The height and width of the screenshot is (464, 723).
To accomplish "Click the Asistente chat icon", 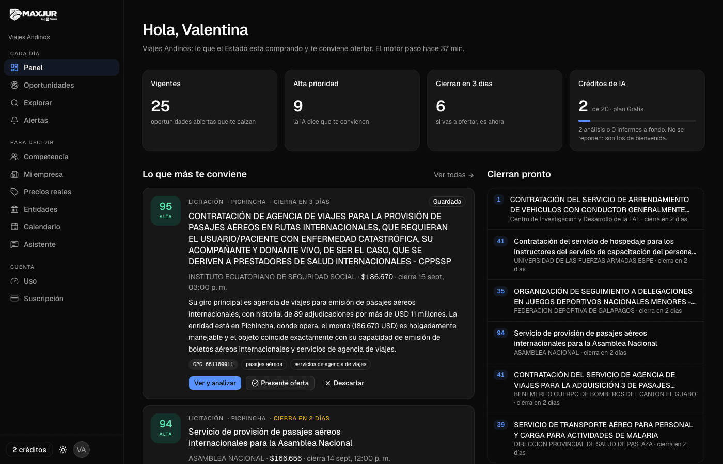I will click(14, 244).
